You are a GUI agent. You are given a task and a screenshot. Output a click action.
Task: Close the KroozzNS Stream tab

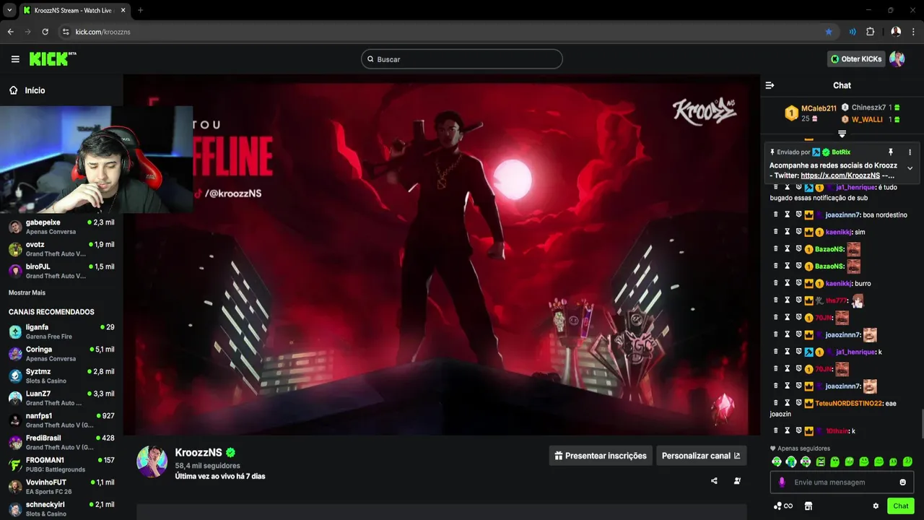coord(123,10)
